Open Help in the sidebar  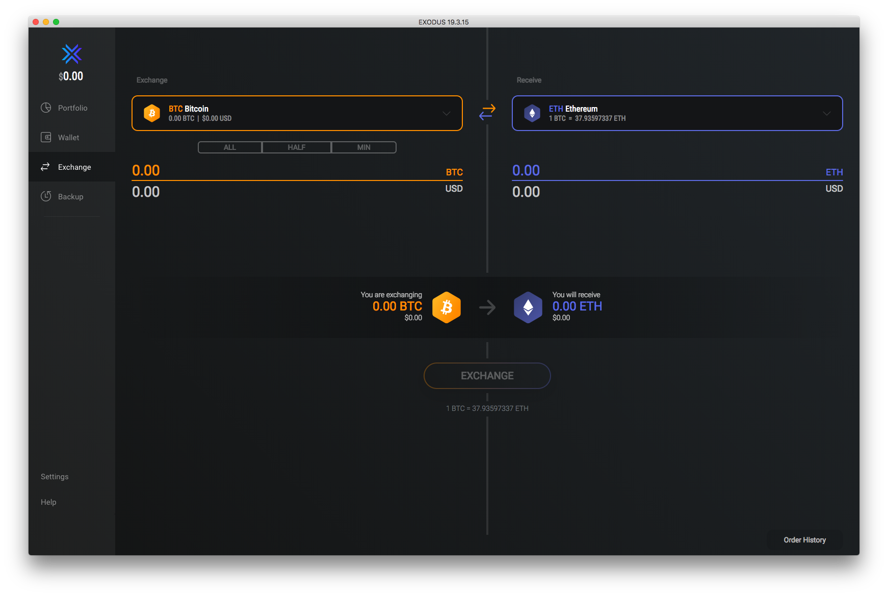48,502
